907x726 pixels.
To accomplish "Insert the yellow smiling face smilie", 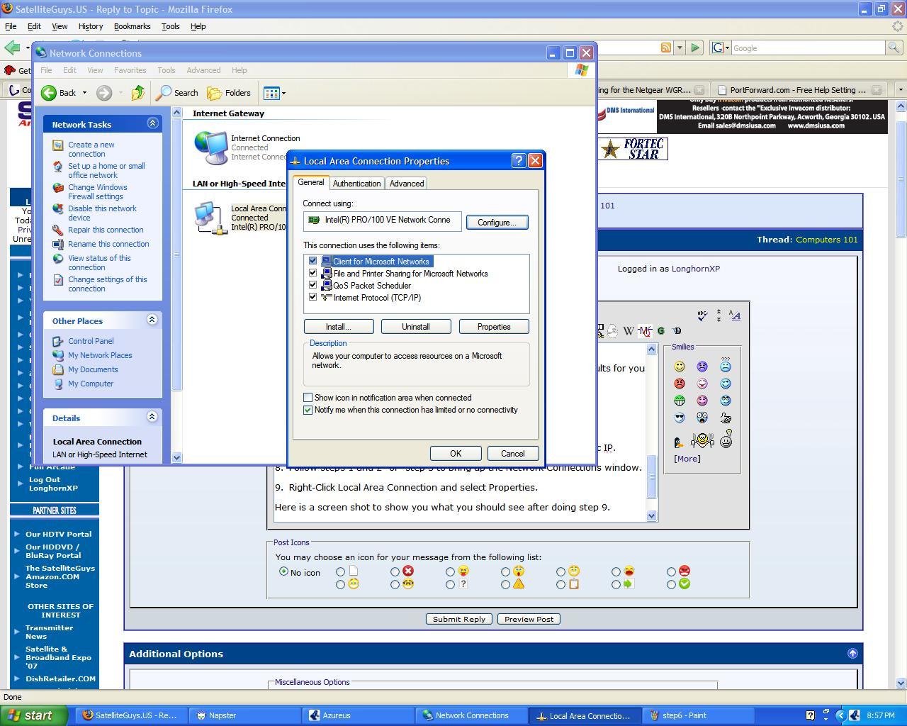I will point(680,367).
